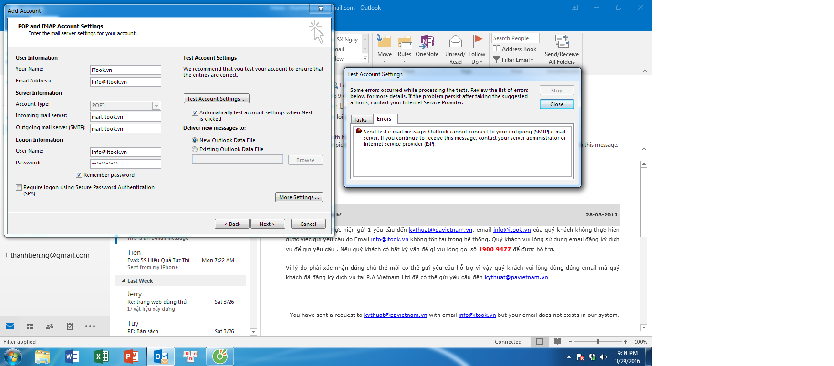Cancel the Add Account dialog

point(308,224)
